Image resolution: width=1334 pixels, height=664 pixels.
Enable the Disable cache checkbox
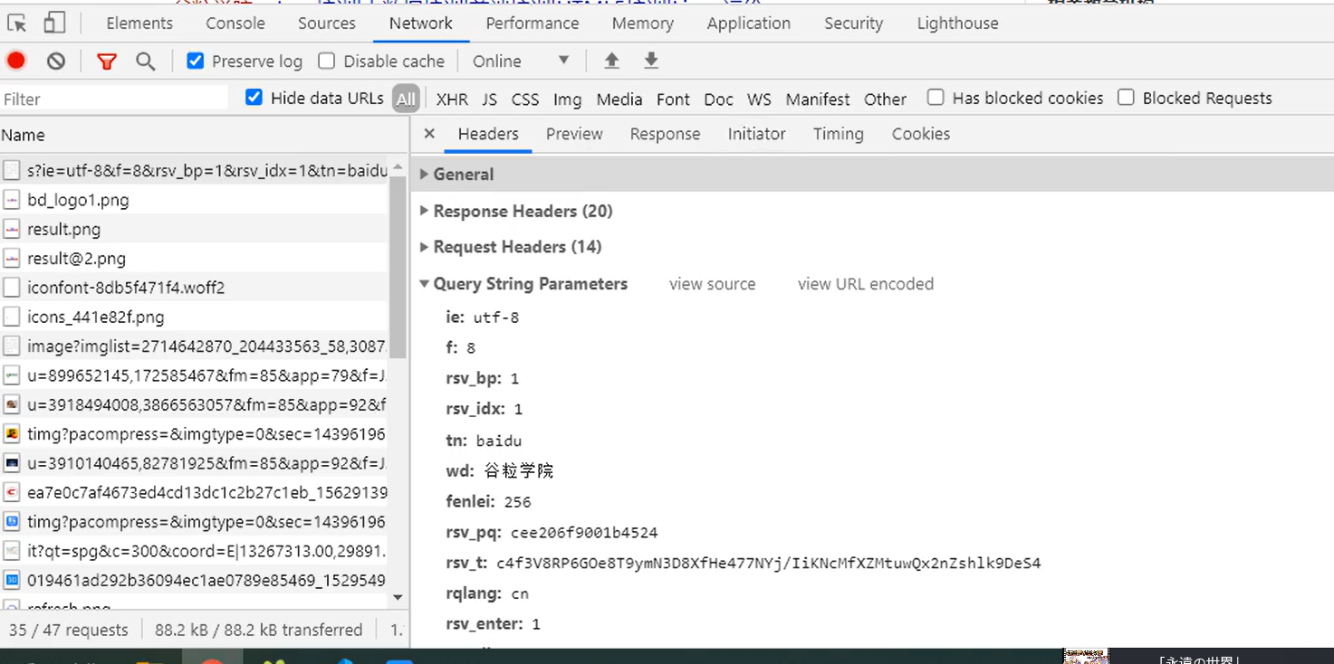click(327, 62)
